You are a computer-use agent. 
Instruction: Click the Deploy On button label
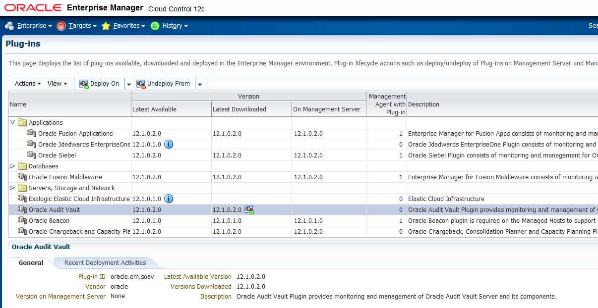(105, 84)
